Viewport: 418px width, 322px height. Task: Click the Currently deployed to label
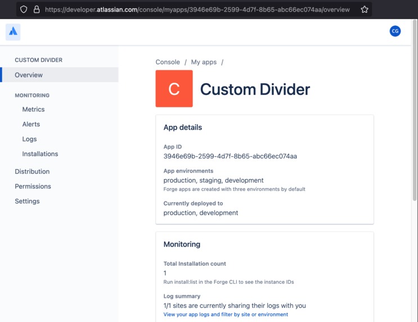pos(193,203)
